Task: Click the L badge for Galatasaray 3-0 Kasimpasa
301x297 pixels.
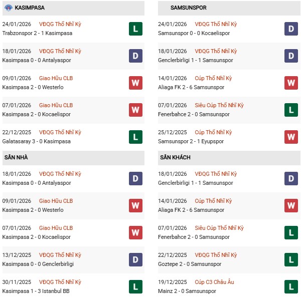Action: pos(135,137)
